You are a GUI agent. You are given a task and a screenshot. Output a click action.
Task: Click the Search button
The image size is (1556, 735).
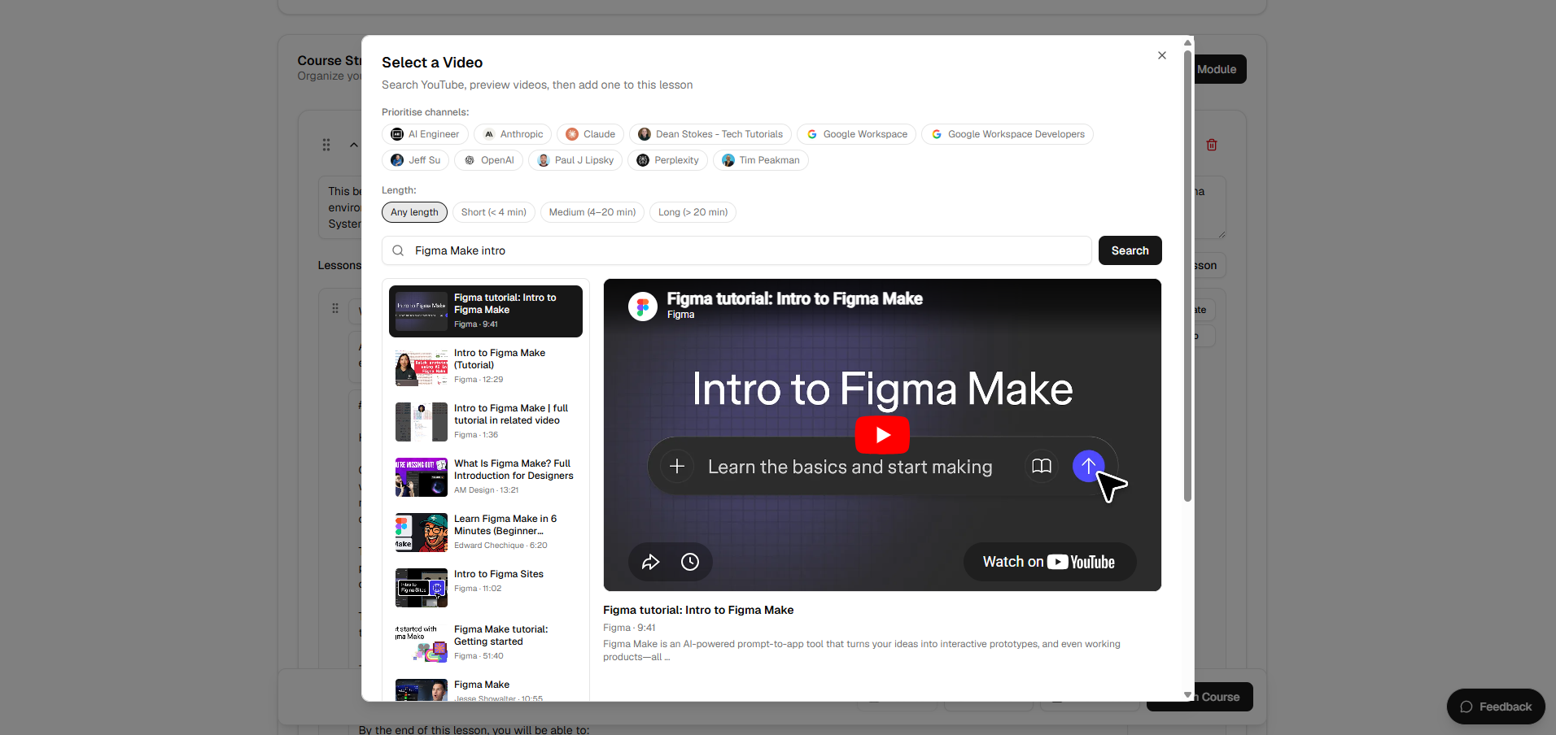point(1130,250)
